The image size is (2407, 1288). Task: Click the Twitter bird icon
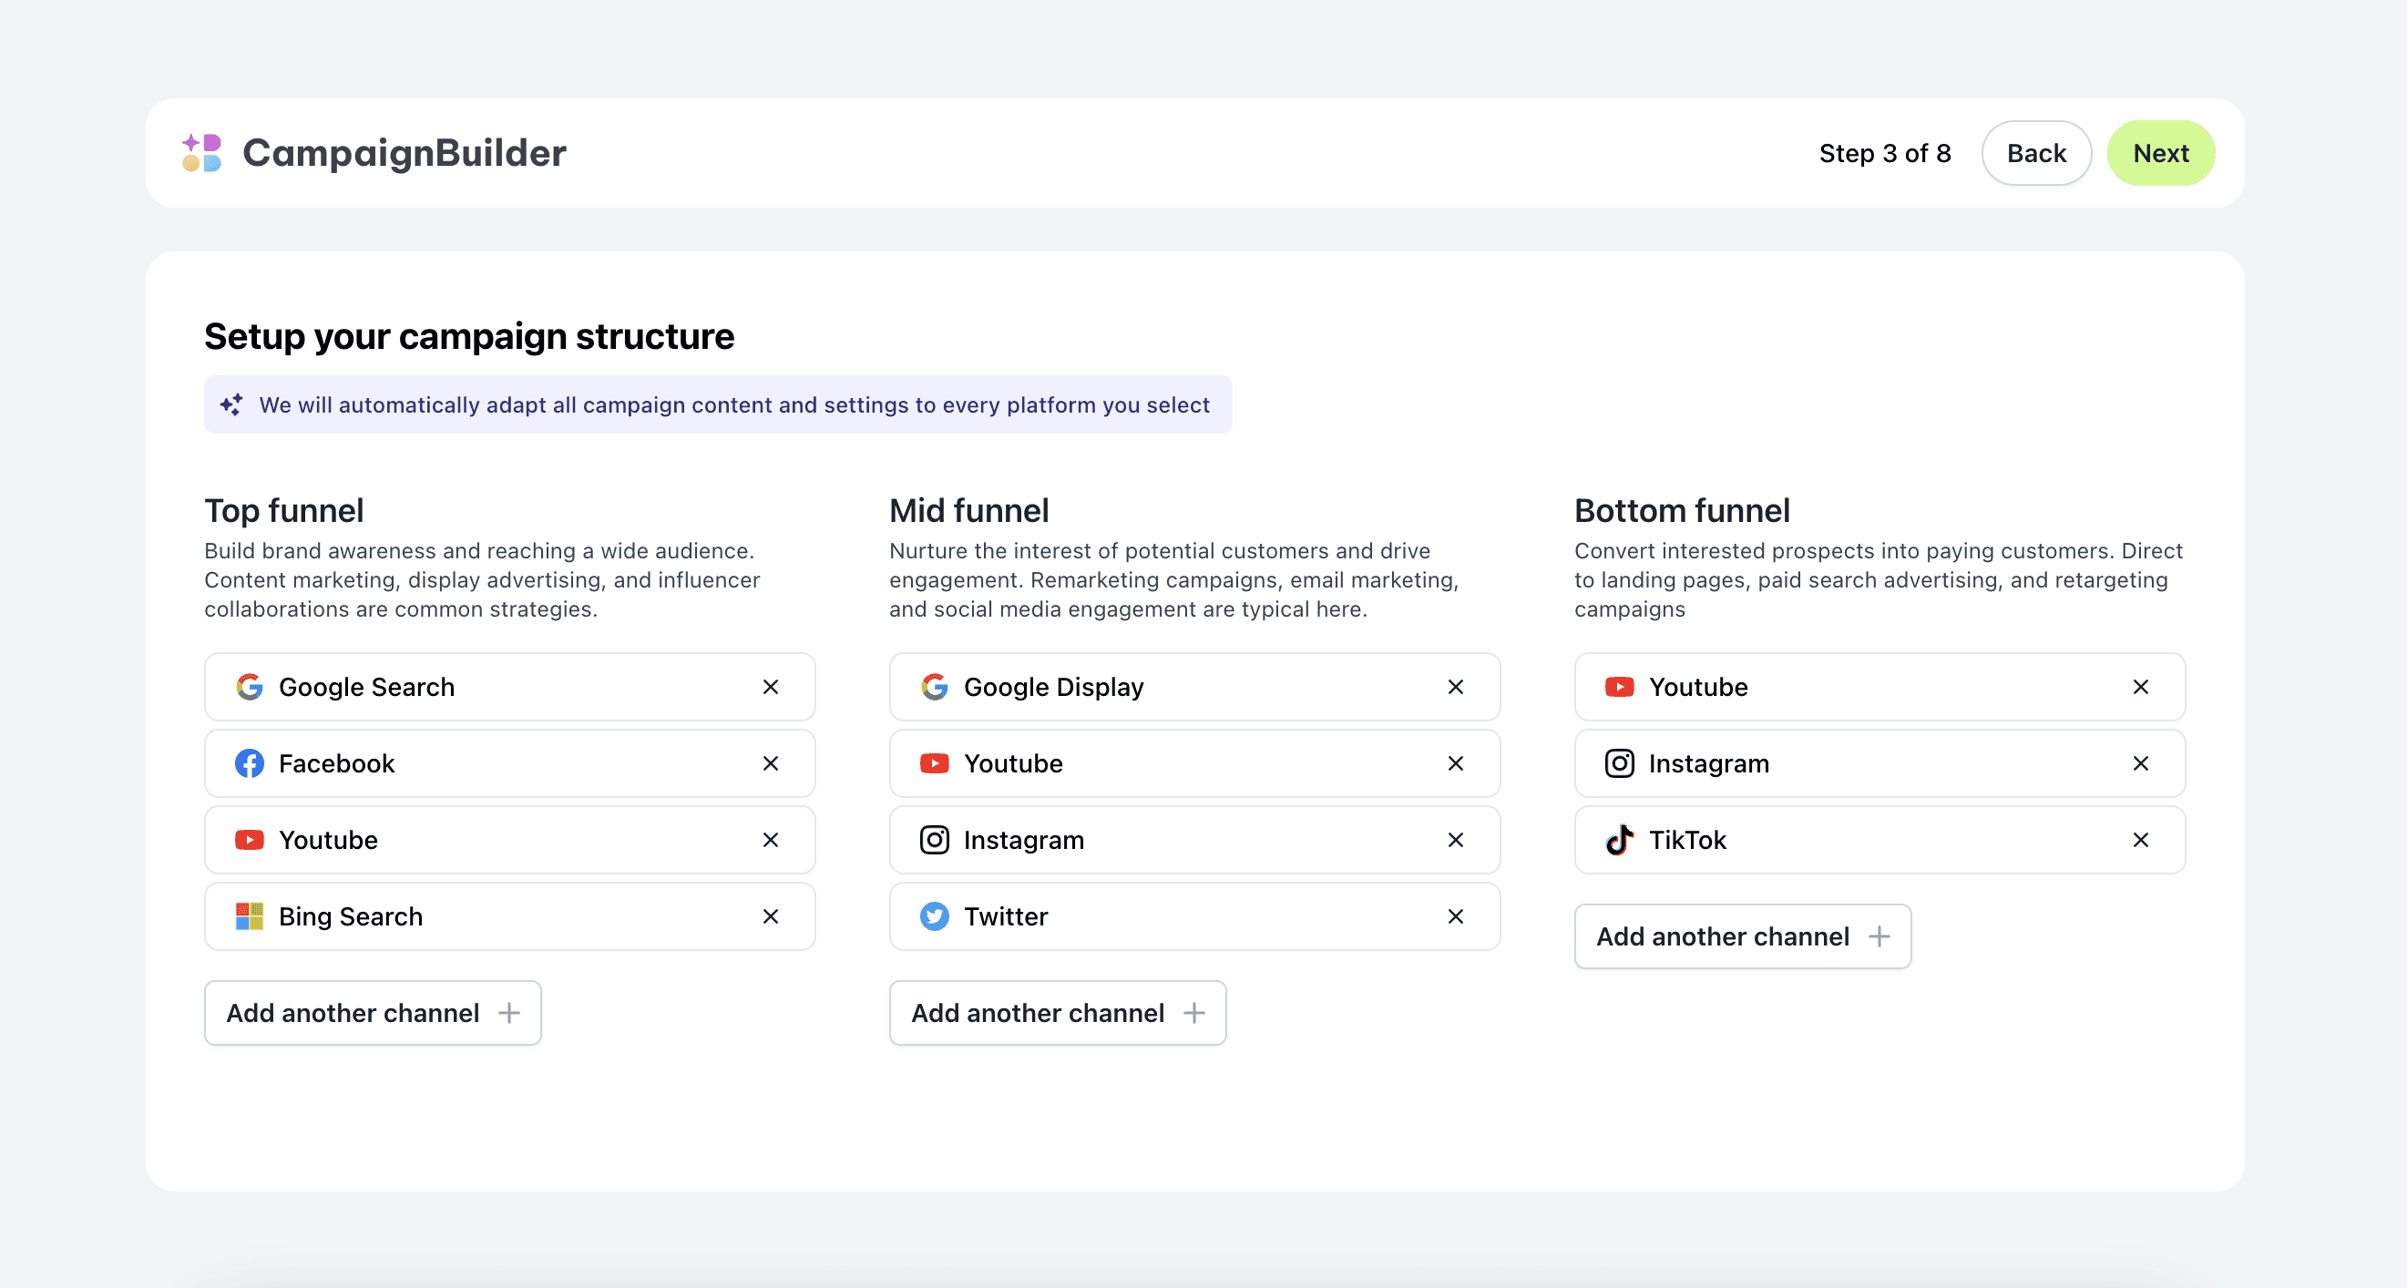pos(935,916)
